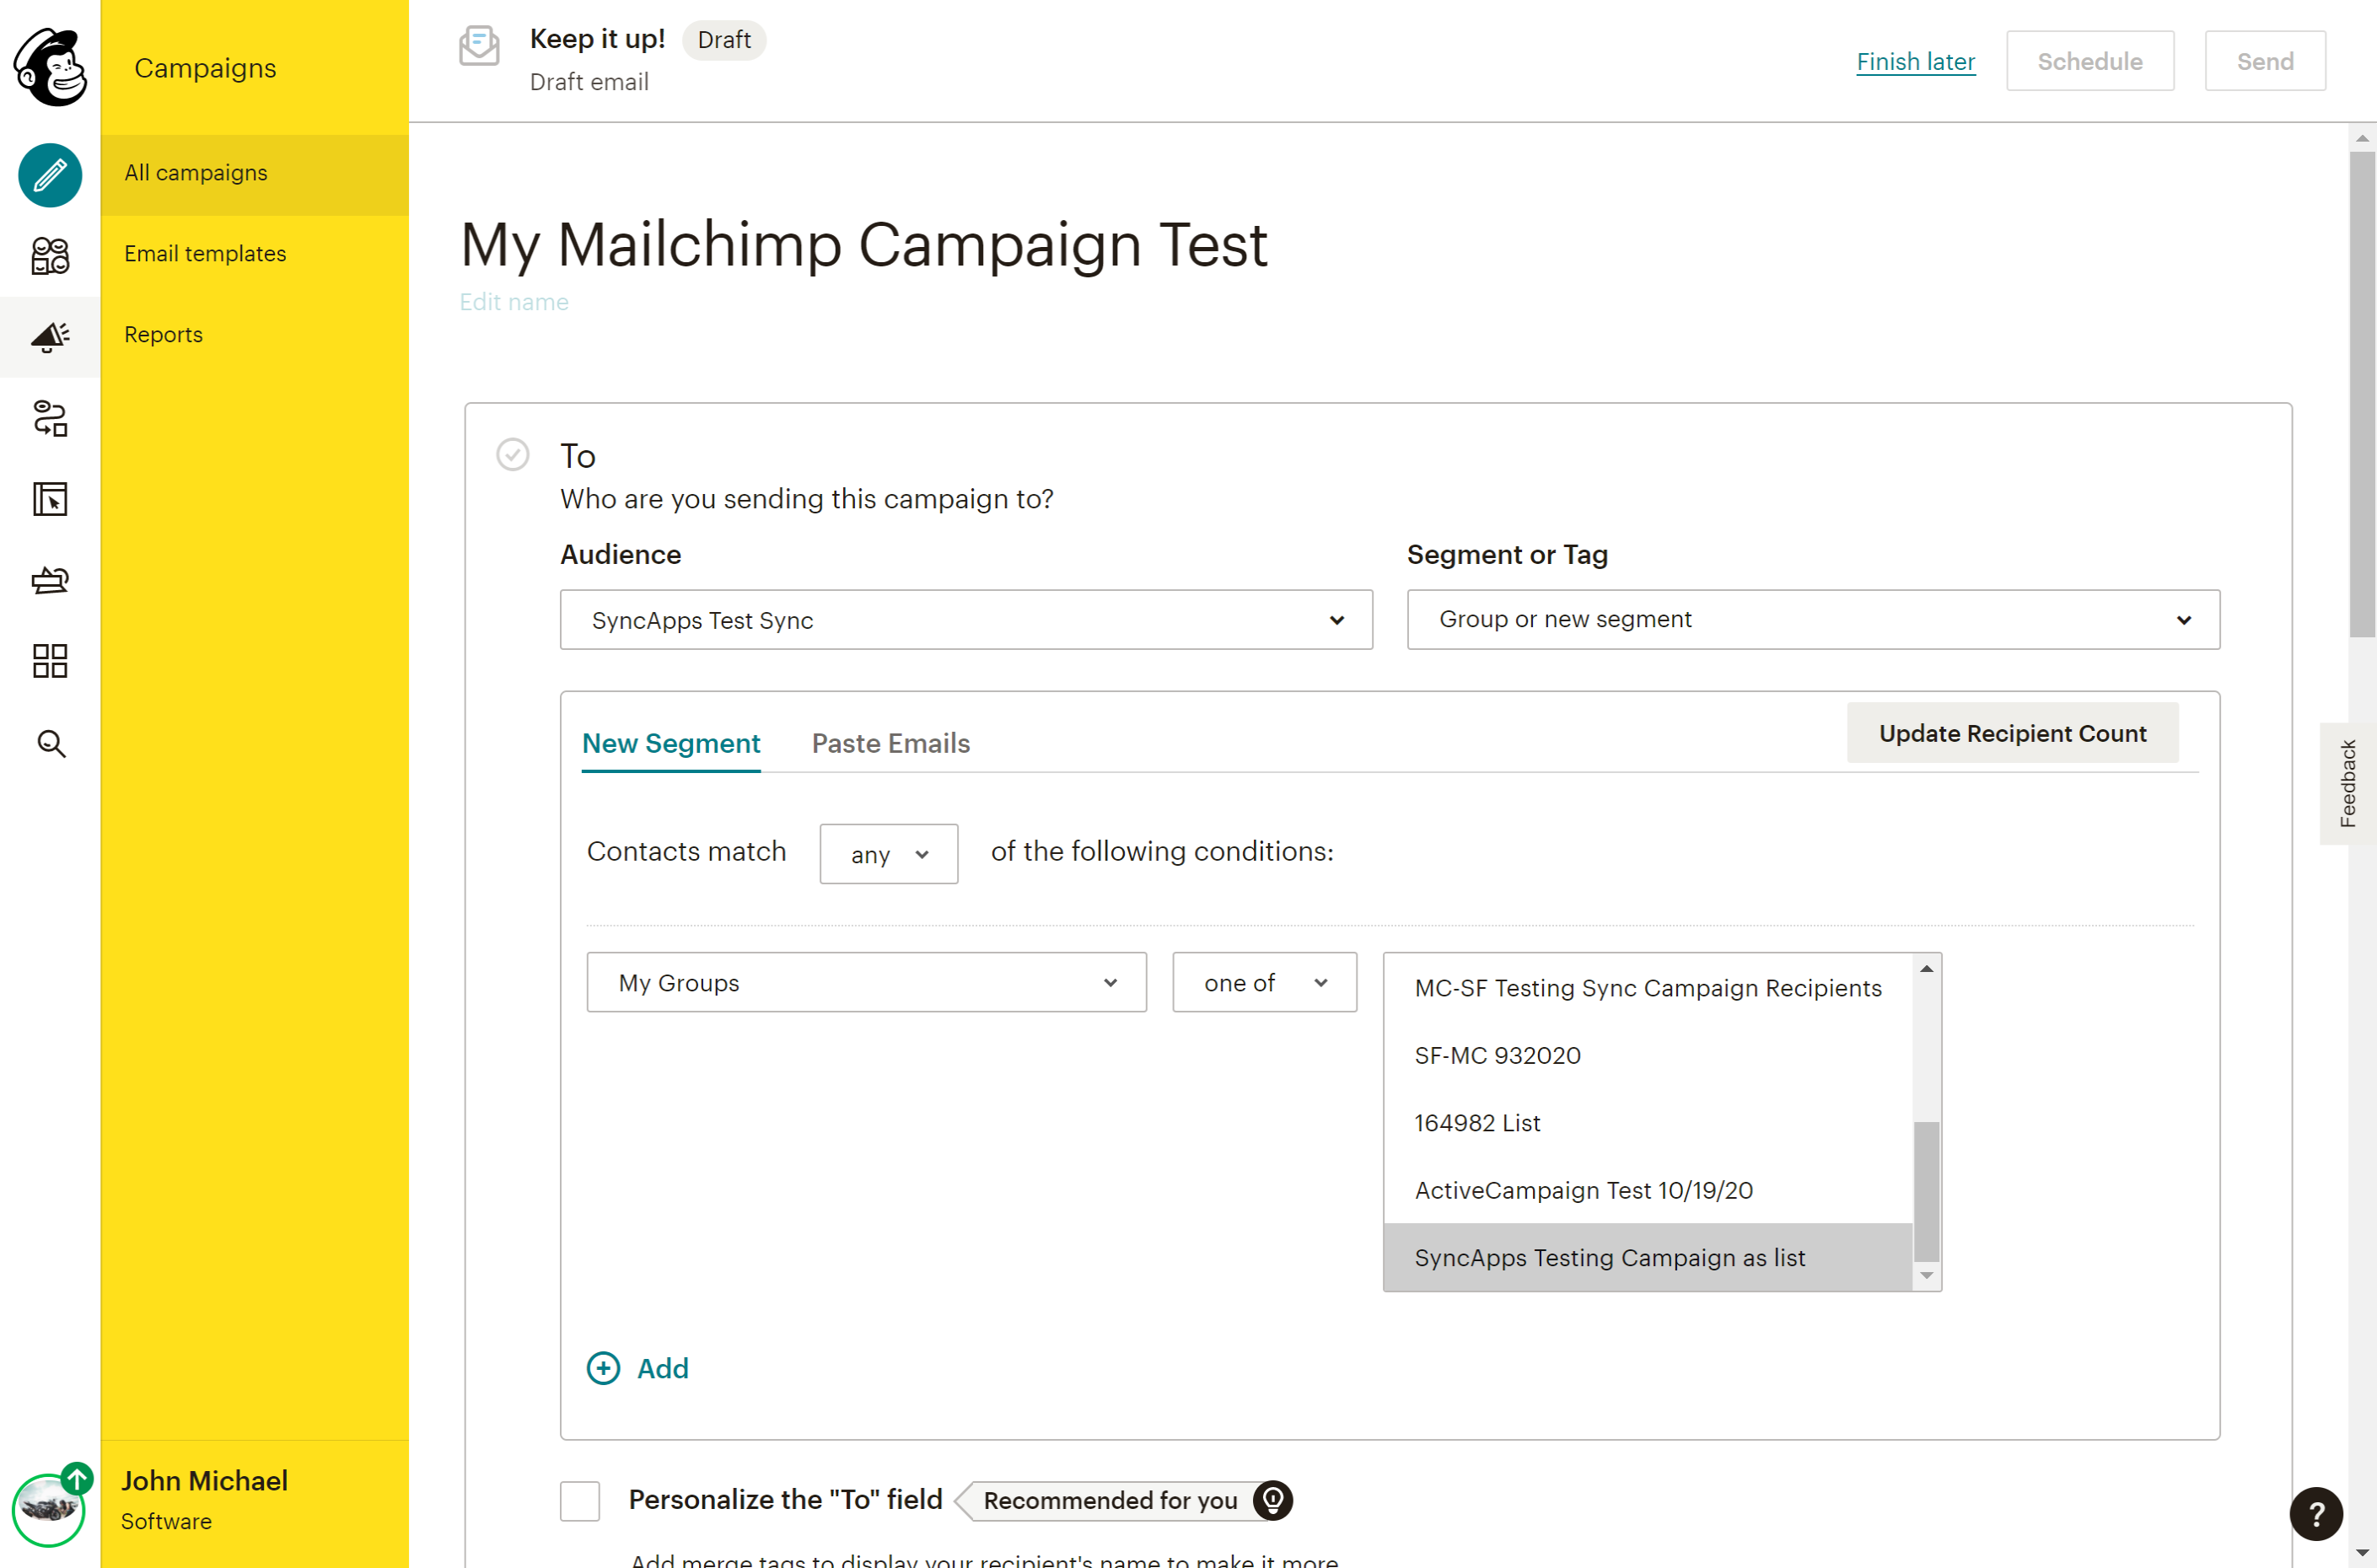Open Email templates in the sidebar
Screen dimensions: 2377x1568
(x=255, y=254)
